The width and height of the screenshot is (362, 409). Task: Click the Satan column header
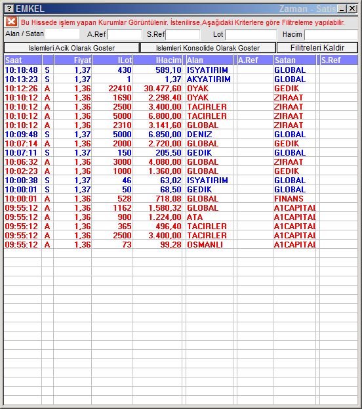tap(294, 60)
